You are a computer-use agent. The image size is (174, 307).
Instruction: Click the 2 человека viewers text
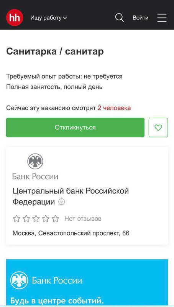tap(114, 108)
